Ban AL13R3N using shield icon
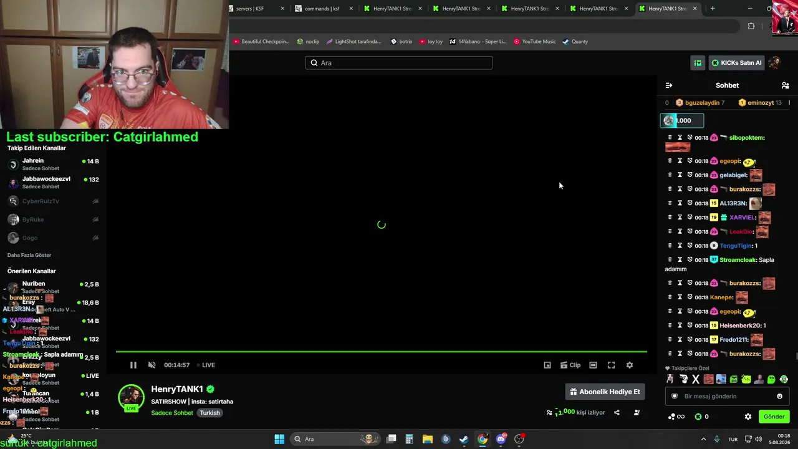This screenshot has height=449, width=798. 690,203
